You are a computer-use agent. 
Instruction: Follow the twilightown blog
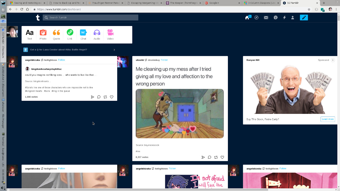tap(61, 60)
